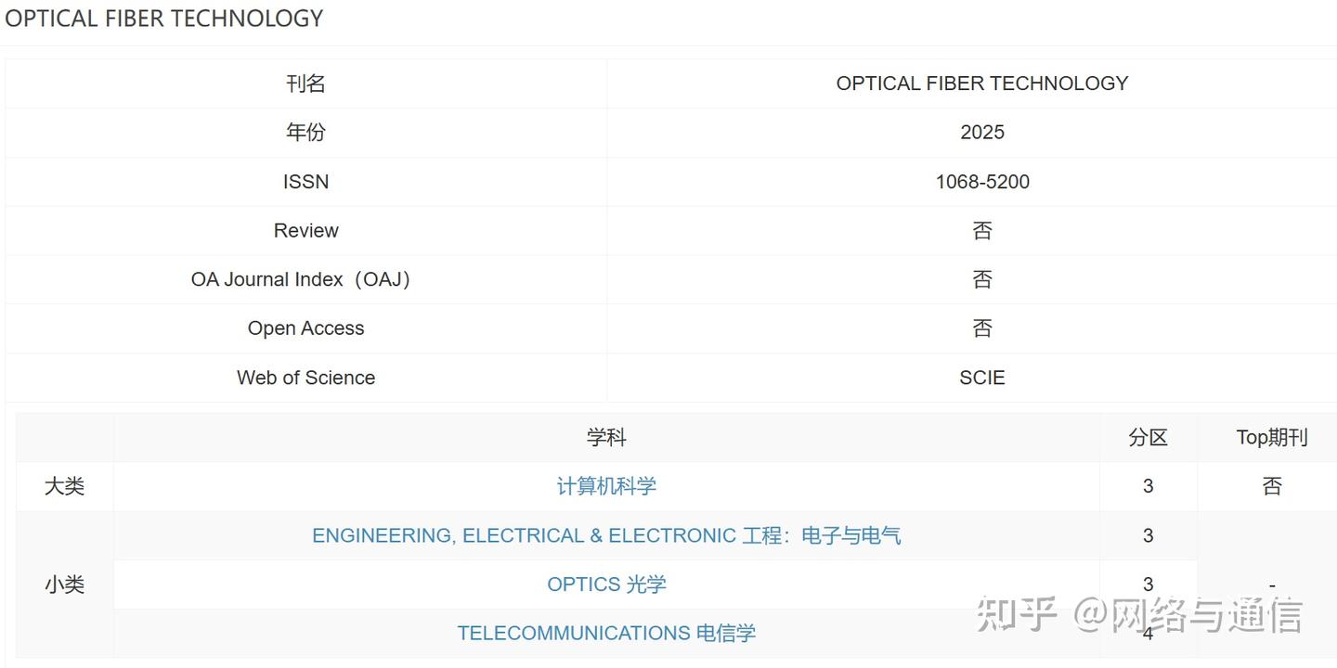The height and width of the screenshot is (668, 1337).
Task: Click the 大类 row label
Action: pos(65,486)
